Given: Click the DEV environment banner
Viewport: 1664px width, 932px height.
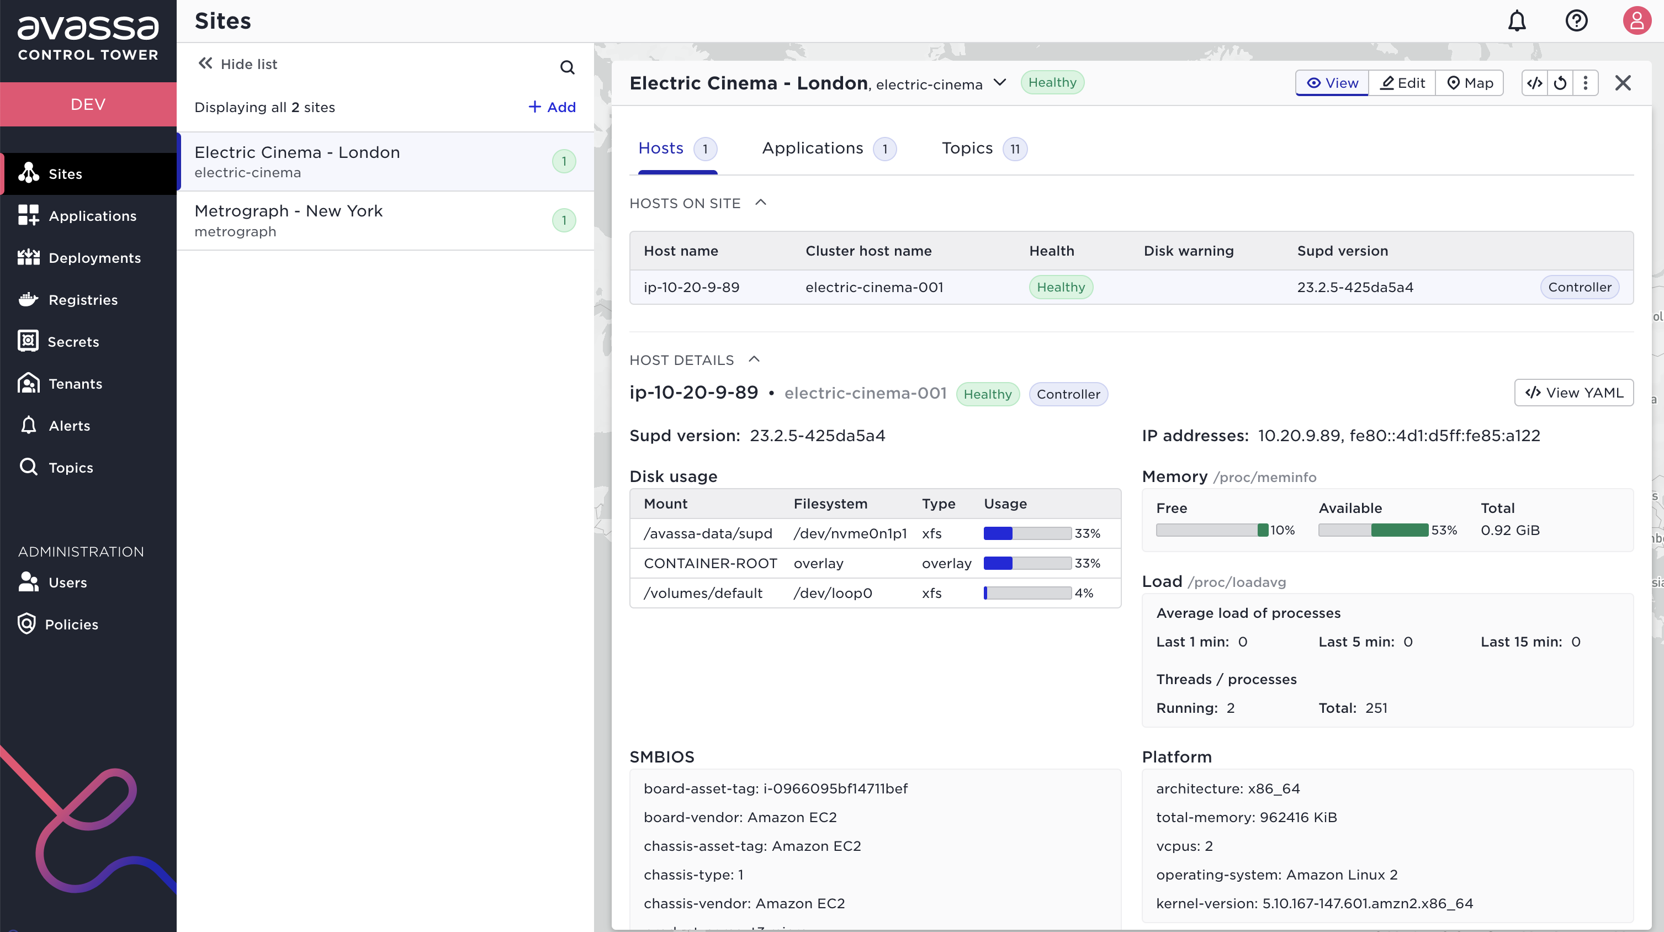Looking at the screenshot, I should [x=88, y=104].
